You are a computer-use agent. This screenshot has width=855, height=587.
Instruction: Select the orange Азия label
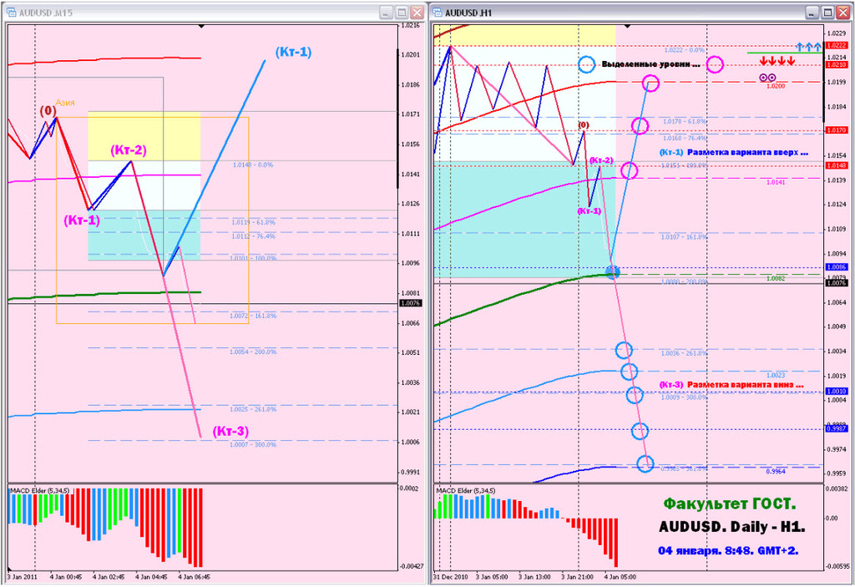coord(65,103)
